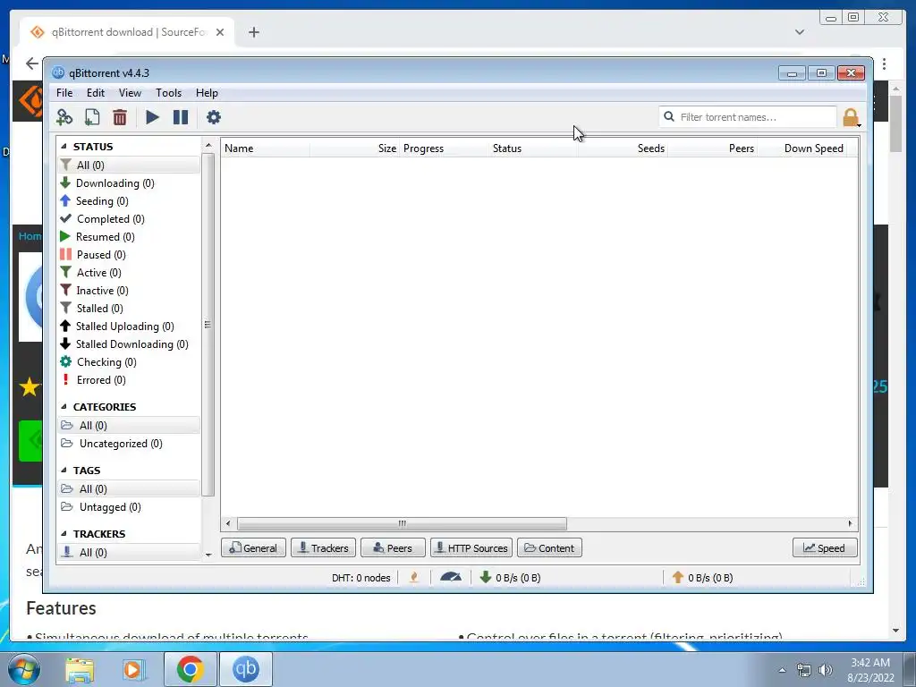This screenshot has height=687, width=916.
Task: Select Downloading (0) filter
Action: point(129,182)
